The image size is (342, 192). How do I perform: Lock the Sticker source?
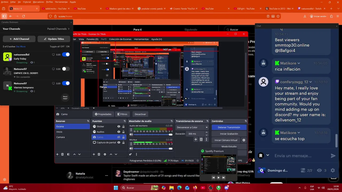(123, 126)
